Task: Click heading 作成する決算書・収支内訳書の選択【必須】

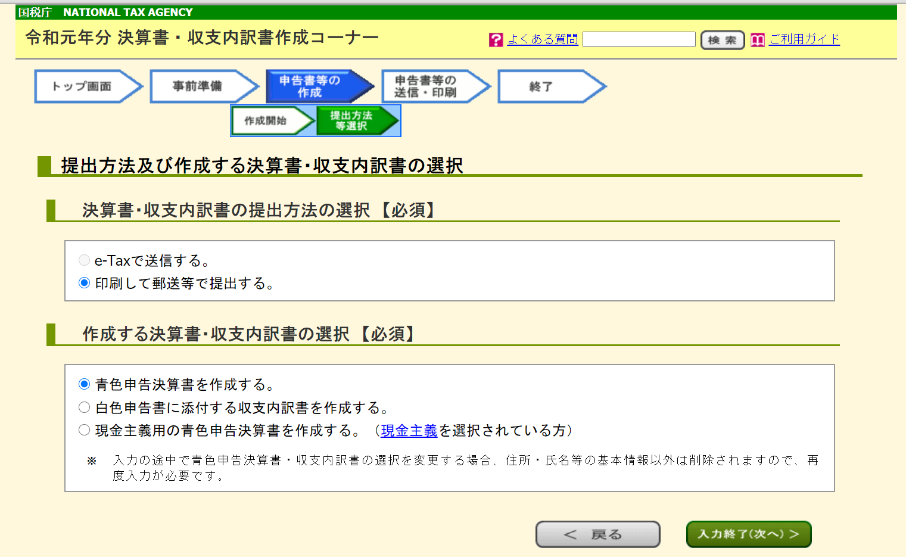Action: [250, 334]
